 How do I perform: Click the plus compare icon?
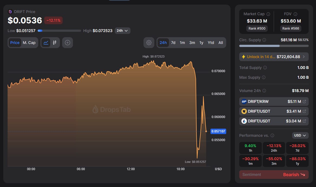coord(68,43)
